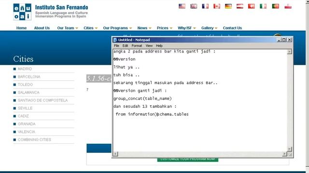Minimize the Notepad window
The width and height of the screenshot is (309, 173).
coord(279,40)
